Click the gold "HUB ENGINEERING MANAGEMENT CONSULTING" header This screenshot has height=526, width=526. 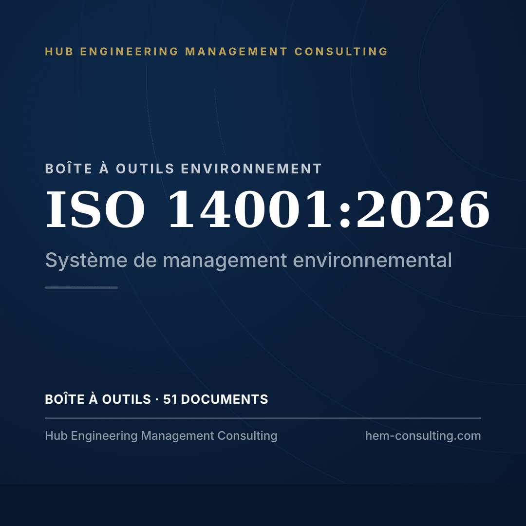pos(216,51)
